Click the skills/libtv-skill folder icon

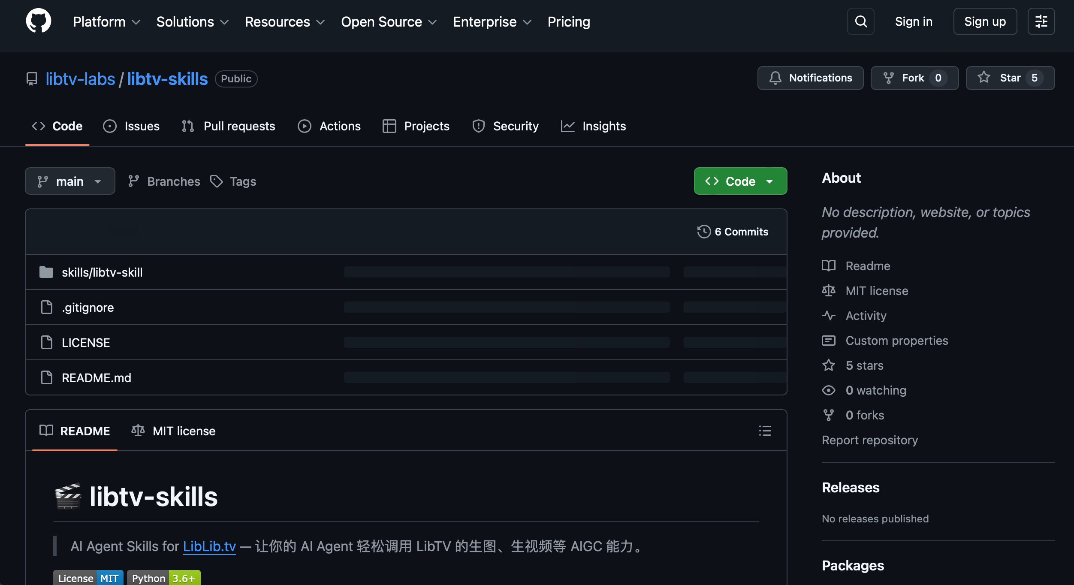(x=46, y=272)
